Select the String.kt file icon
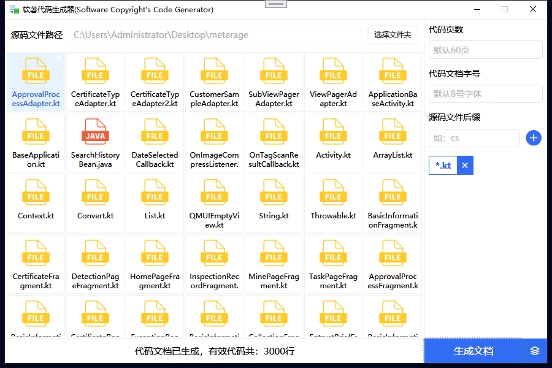Screen dimensions: 552x368 274,192
